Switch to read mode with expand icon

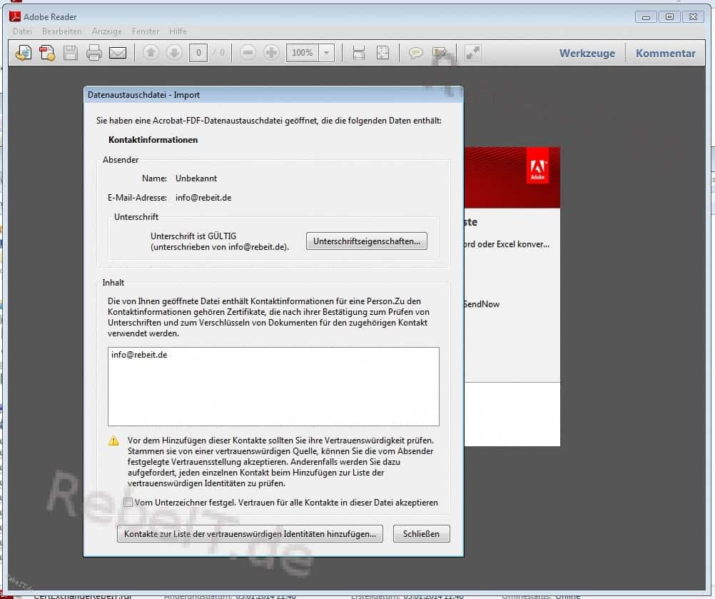(x=472, y=53)
